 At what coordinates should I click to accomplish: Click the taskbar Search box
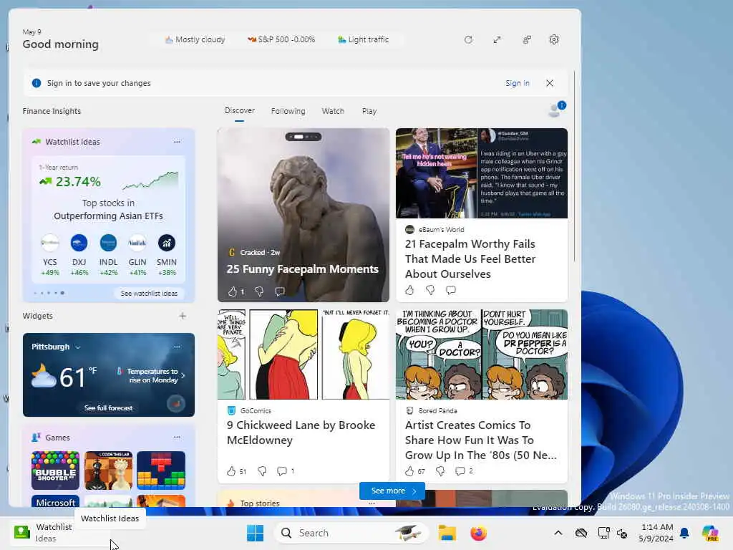coord(351,533)
